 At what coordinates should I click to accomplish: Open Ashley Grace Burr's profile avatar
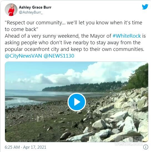(11, 10)
